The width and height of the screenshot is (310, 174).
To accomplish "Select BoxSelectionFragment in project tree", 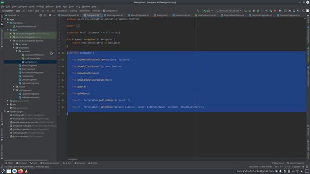I will click(32, 72).
